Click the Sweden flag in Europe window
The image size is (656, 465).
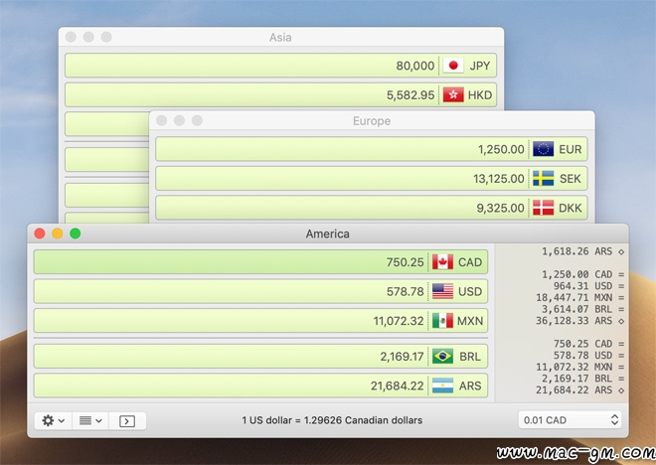[543, 178]
